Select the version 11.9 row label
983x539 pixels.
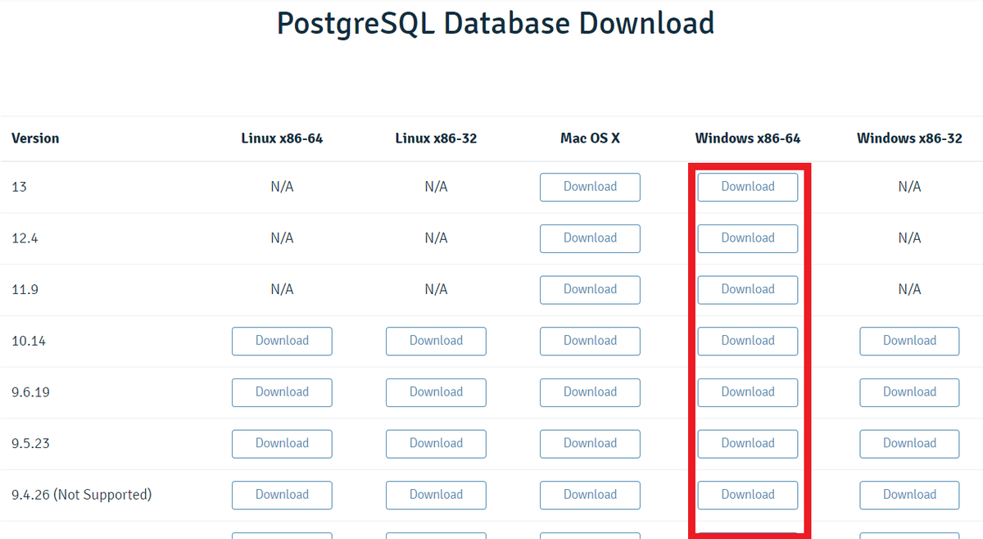[25, 289]
